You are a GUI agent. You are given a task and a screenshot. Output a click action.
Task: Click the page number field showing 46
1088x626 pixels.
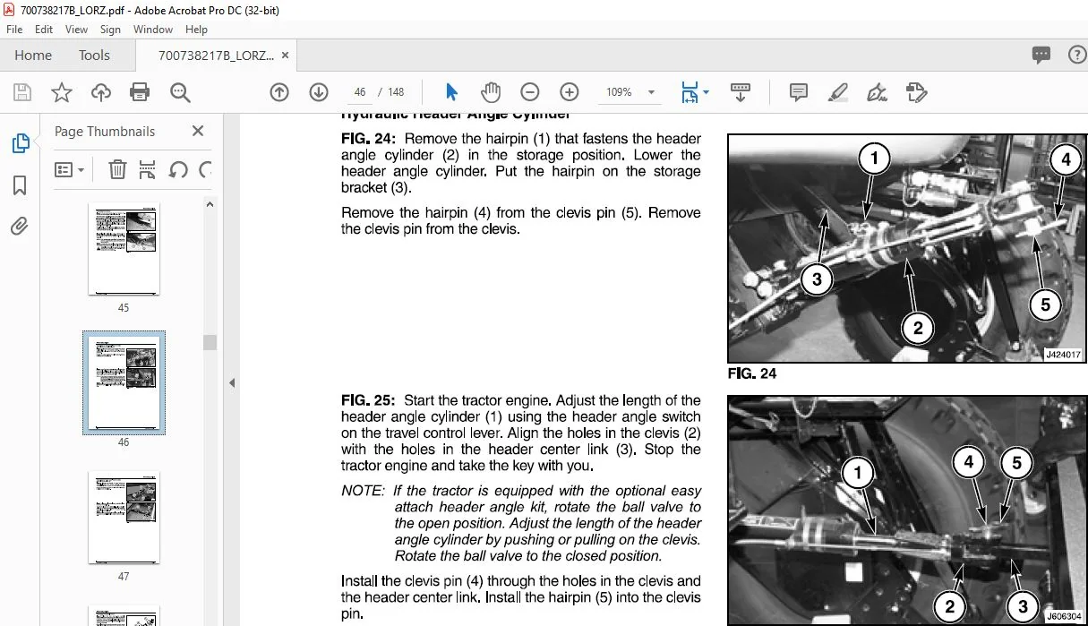click(x=360, y=92)
